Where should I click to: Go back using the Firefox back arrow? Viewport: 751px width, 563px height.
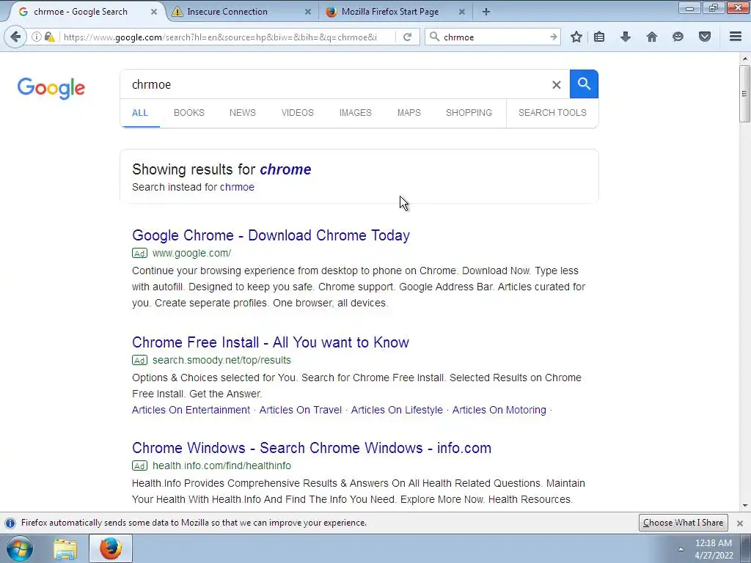click(15, 37)
